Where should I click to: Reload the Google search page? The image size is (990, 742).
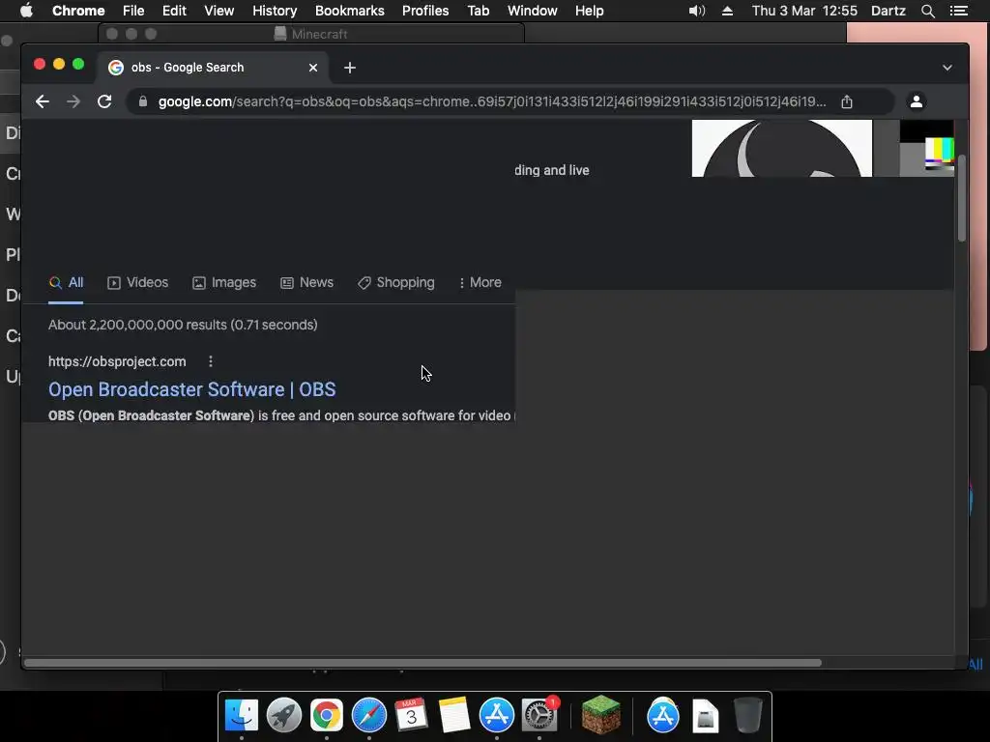(104, 101)
